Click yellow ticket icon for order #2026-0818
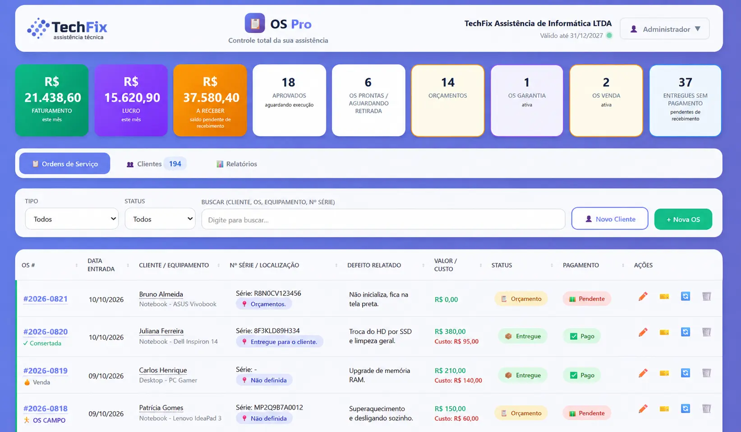741x432 pixels. tap(664, 409)
